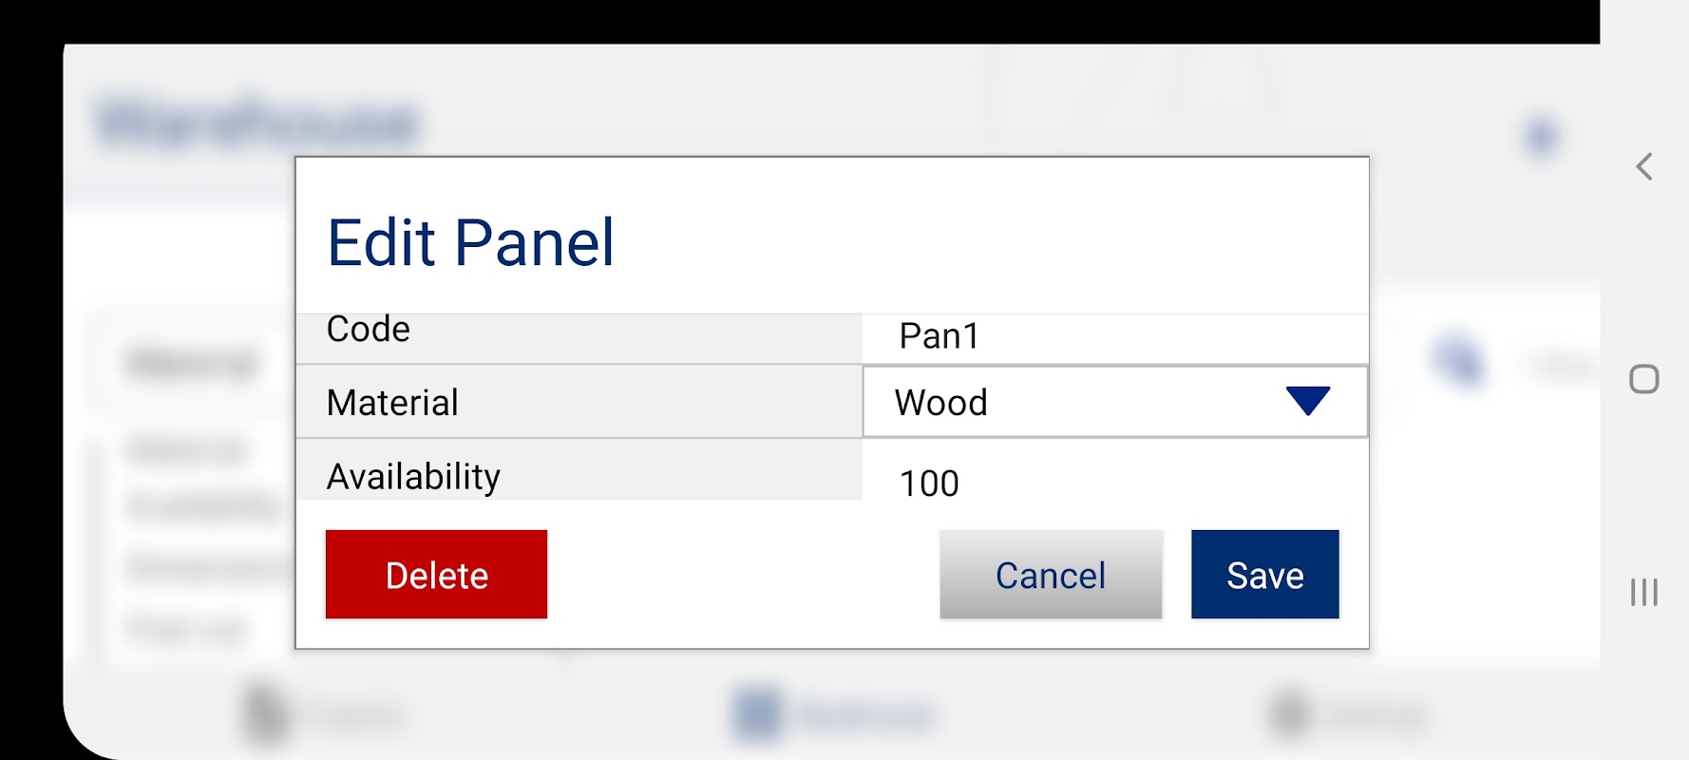Click the blurred blue icon beside Warehouse header
1689x760 pixels.
click(1541, 136)
